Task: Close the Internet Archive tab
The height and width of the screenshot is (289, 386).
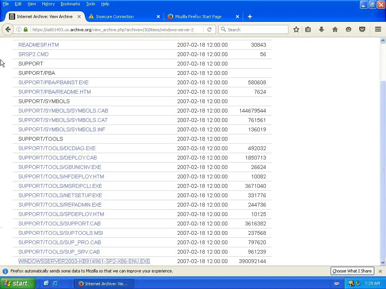Action: pos(79,17)
